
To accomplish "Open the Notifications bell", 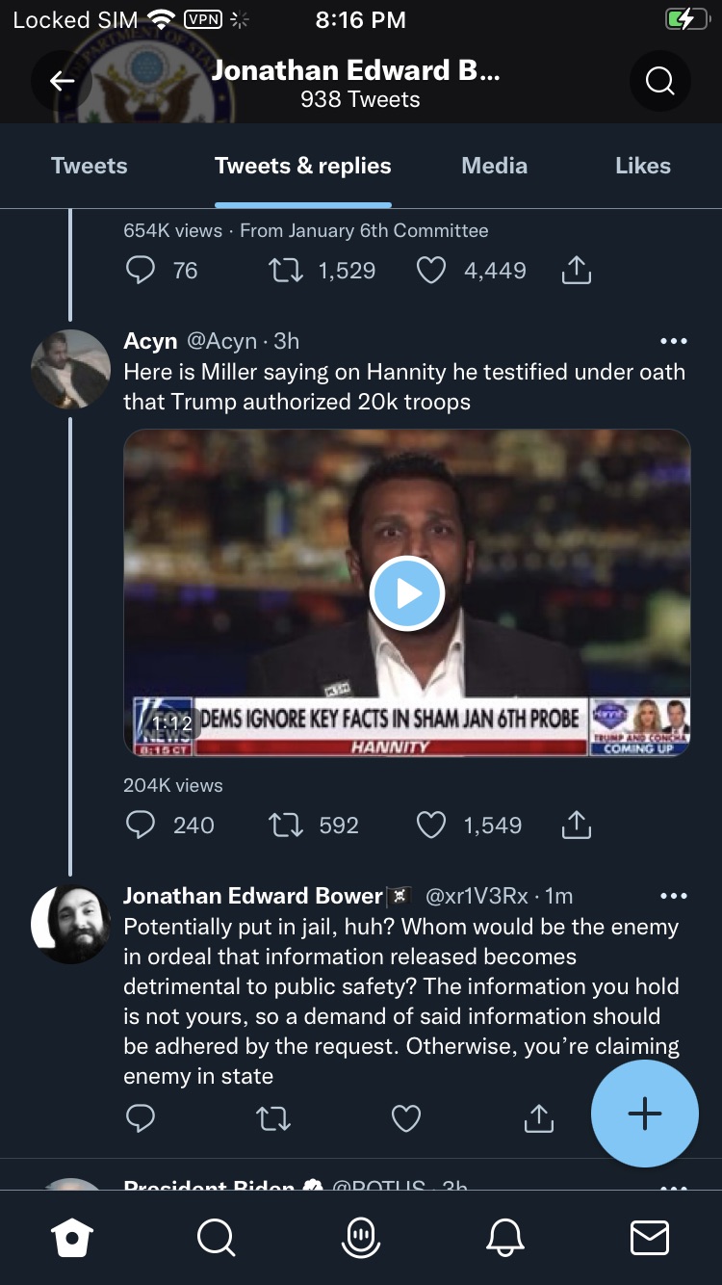I will pos(505,1238).
